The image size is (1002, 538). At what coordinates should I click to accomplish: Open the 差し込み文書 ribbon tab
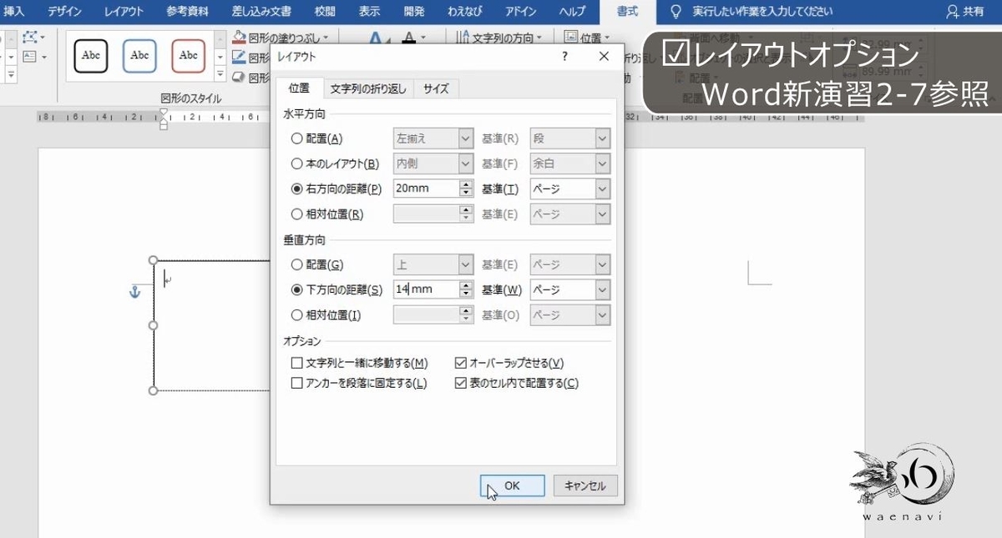tap(262, 12)
